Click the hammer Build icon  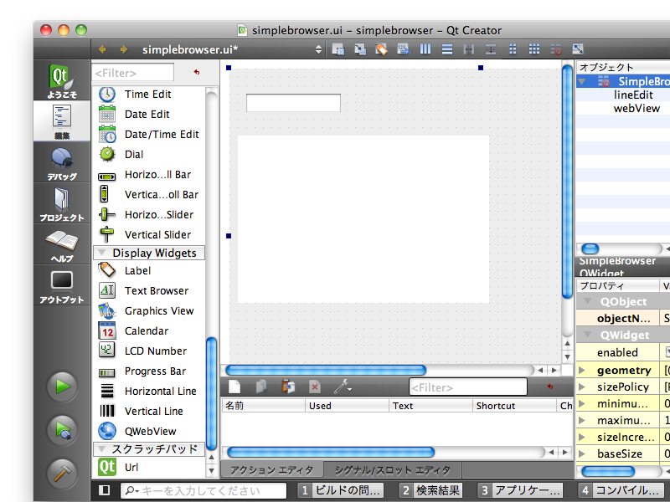point(62,471)
